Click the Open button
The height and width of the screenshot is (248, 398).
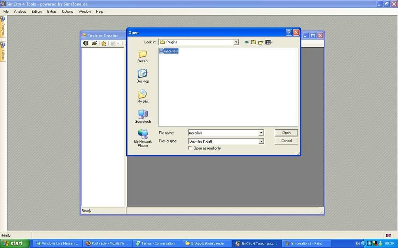(286, 133)
